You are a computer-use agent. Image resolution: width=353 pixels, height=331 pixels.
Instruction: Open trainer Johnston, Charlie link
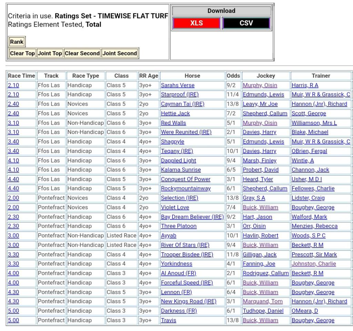point(314,264)
